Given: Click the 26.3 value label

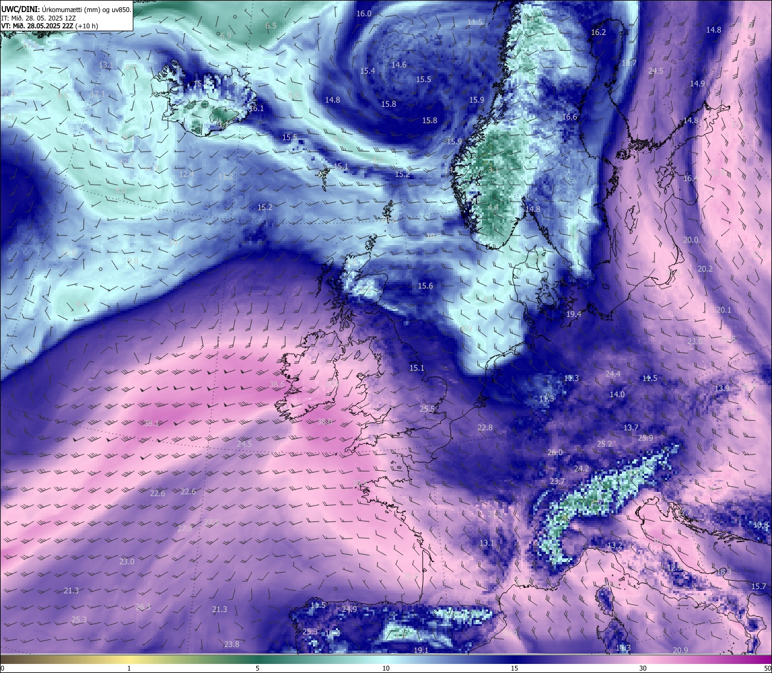Looking at the screenshot, I should (x=143, y=607).
